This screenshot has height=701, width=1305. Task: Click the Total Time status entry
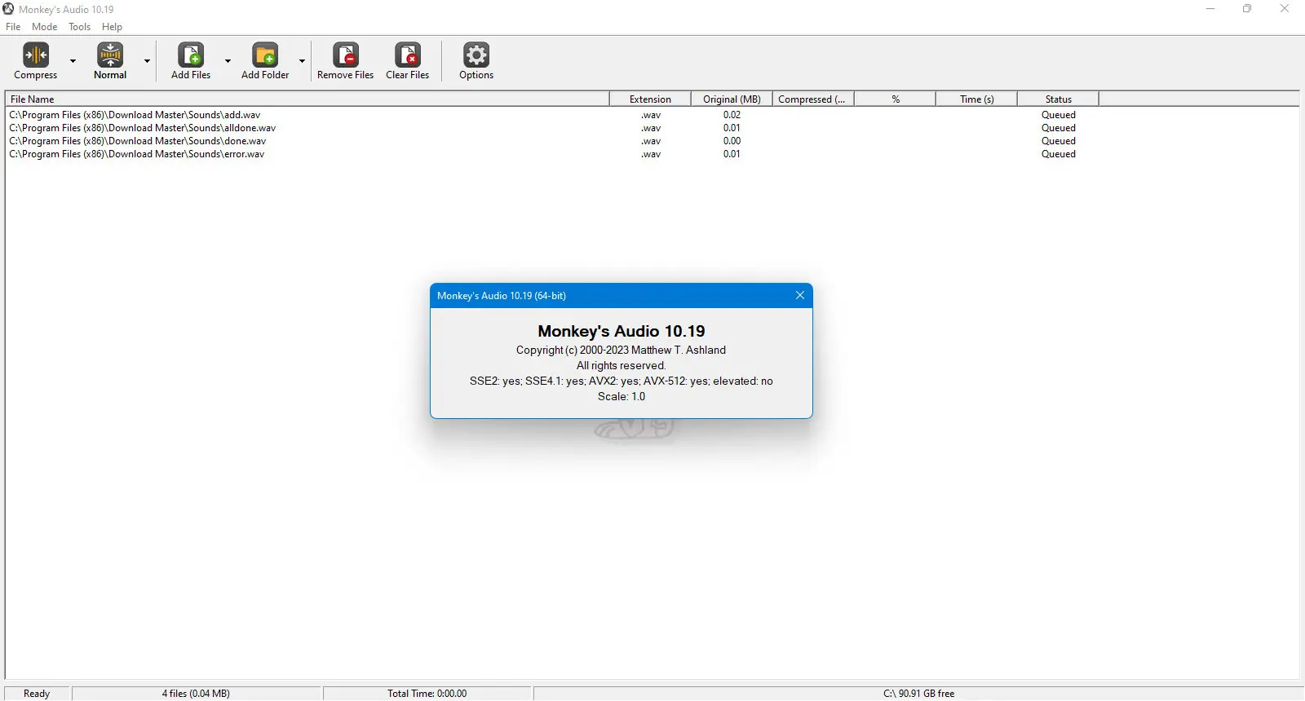coord(427,694)
